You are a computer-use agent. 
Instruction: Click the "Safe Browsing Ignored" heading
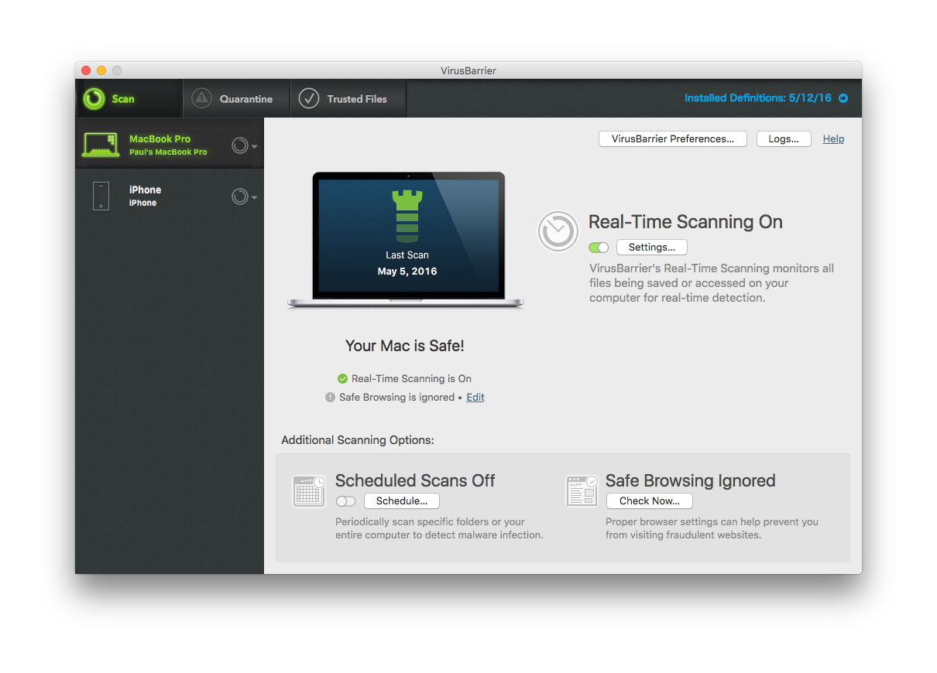point(690,480)
